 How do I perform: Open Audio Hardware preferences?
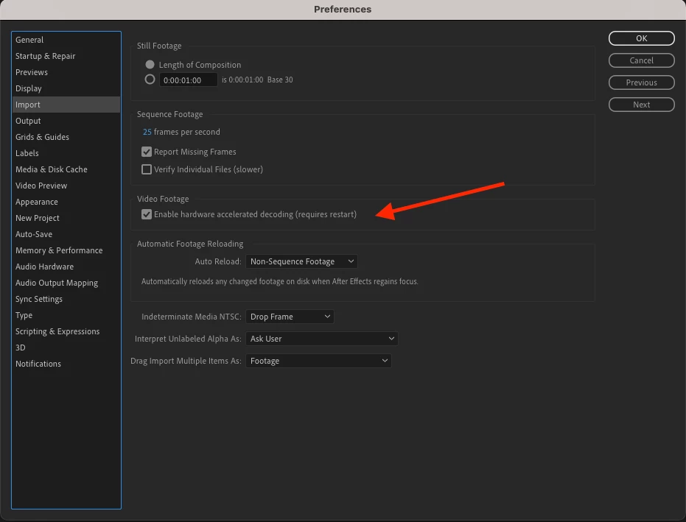tap(66, 267)
